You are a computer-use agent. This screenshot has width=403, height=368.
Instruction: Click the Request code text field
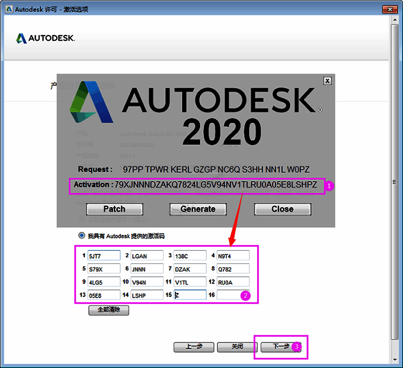[219, 169]
